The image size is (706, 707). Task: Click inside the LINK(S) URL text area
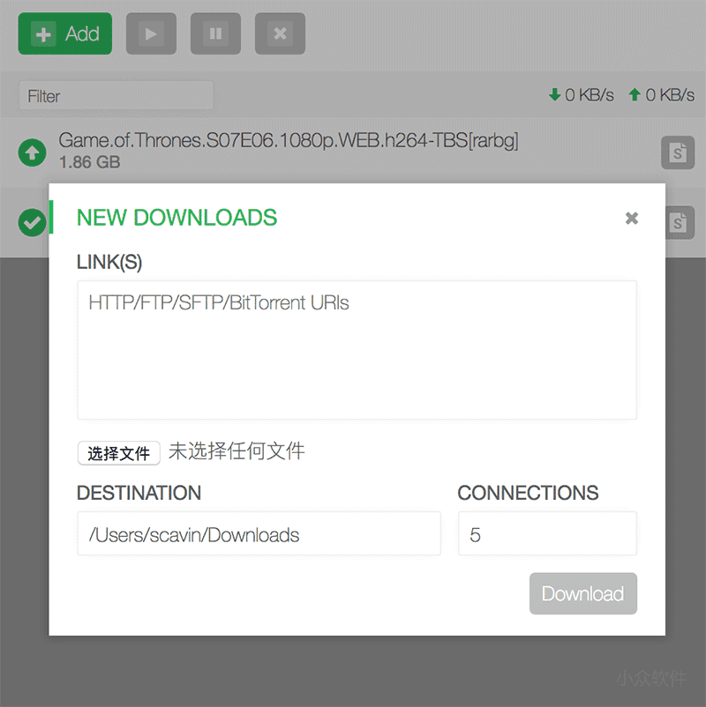coord(357,350)
